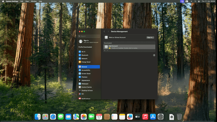Go to Accessibility settings
Image resolution: width=217 pixels, height=122 pixels.
[86, 70]
